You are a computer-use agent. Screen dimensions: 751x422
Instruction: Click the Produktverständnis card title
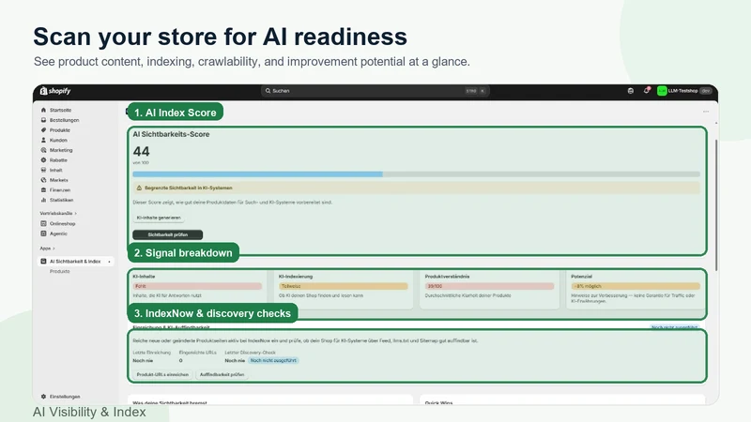448,277
